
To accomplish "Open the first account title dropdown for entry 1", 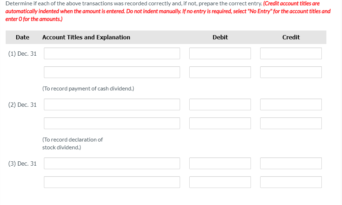I will [x=112, y=53].
